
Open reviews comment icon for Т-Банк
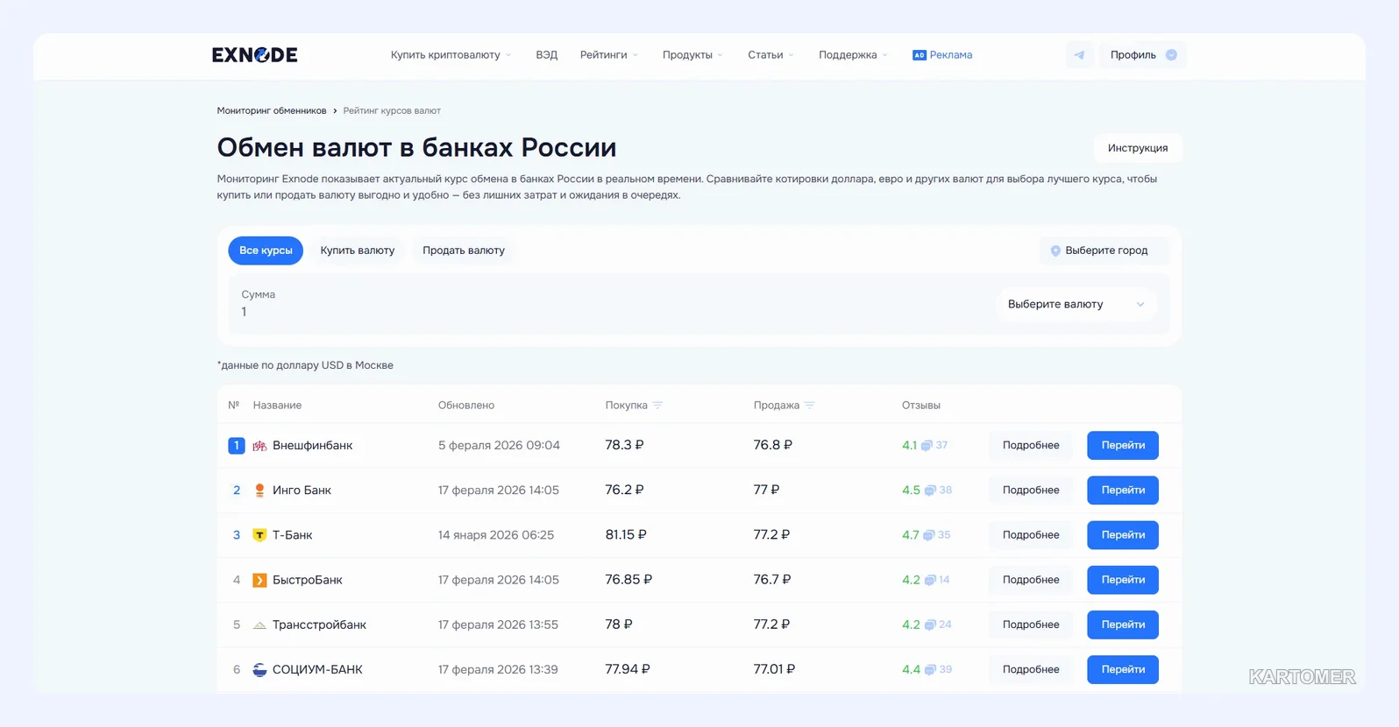coord(928,535)
